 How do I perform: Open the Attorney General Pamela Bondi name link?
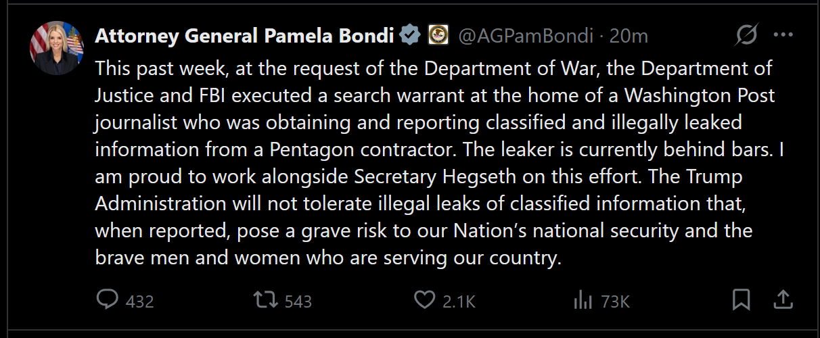244,36
